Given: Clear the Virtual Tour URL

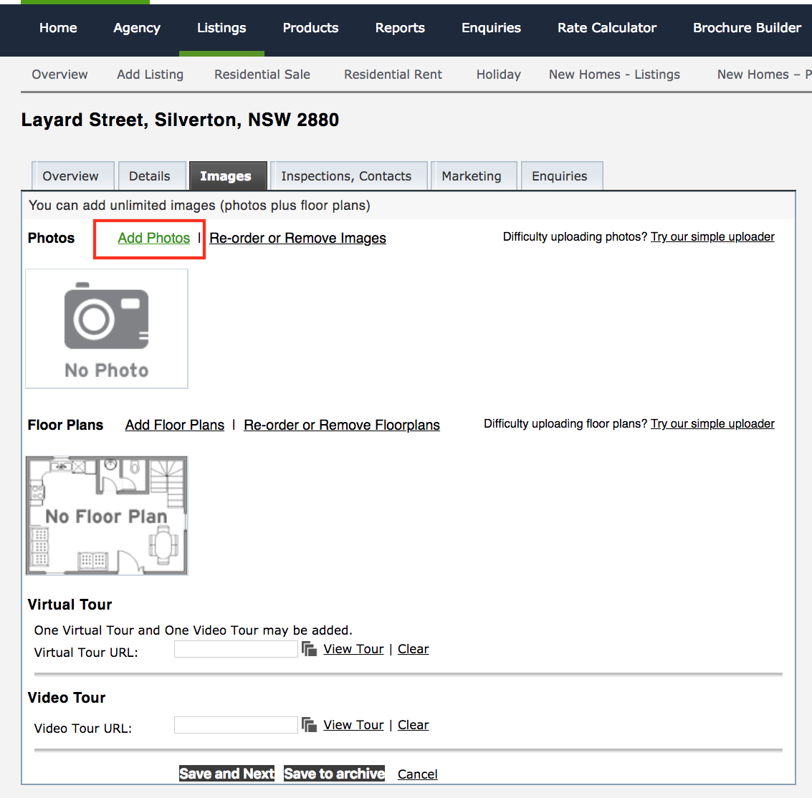Looking at the screenshot, I should click(414, 649).
